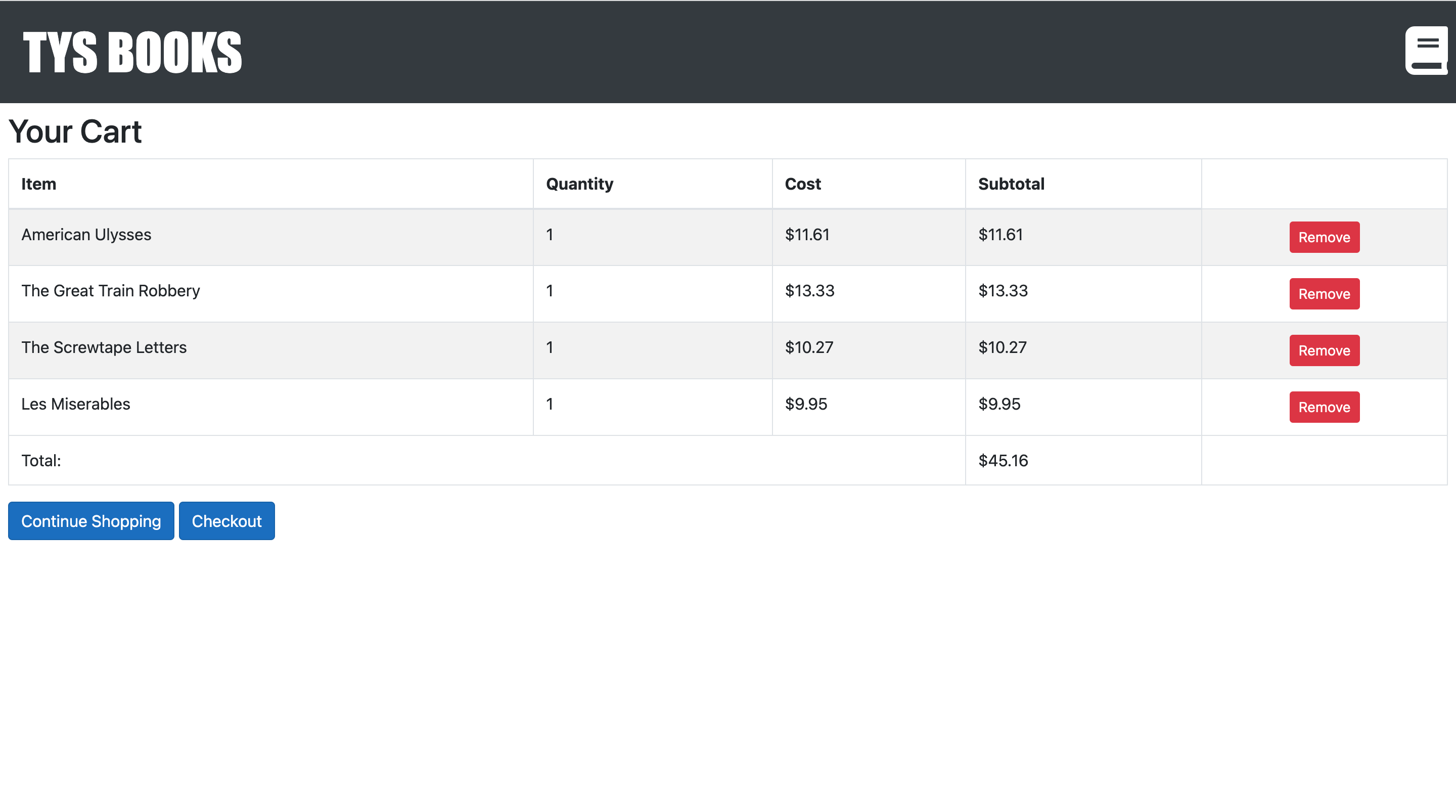Click The Screwtape Letters item name
Screen dimensions: 1456x798
tap(104, 347)
